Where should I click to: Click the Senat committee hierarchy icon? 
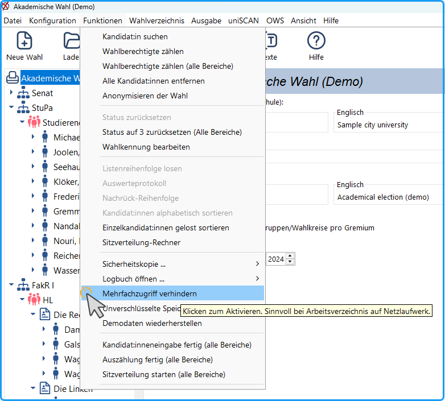(23, 93)
